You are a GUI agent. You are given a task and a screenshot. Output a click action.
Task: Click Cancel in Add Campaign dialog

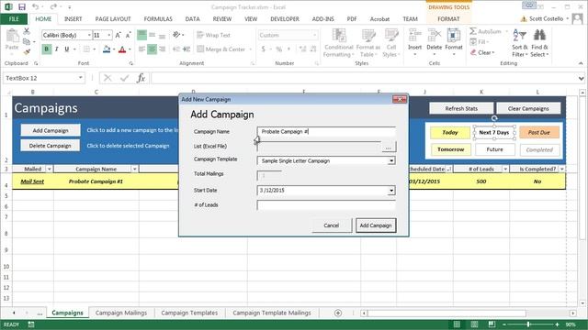[331, 225]
